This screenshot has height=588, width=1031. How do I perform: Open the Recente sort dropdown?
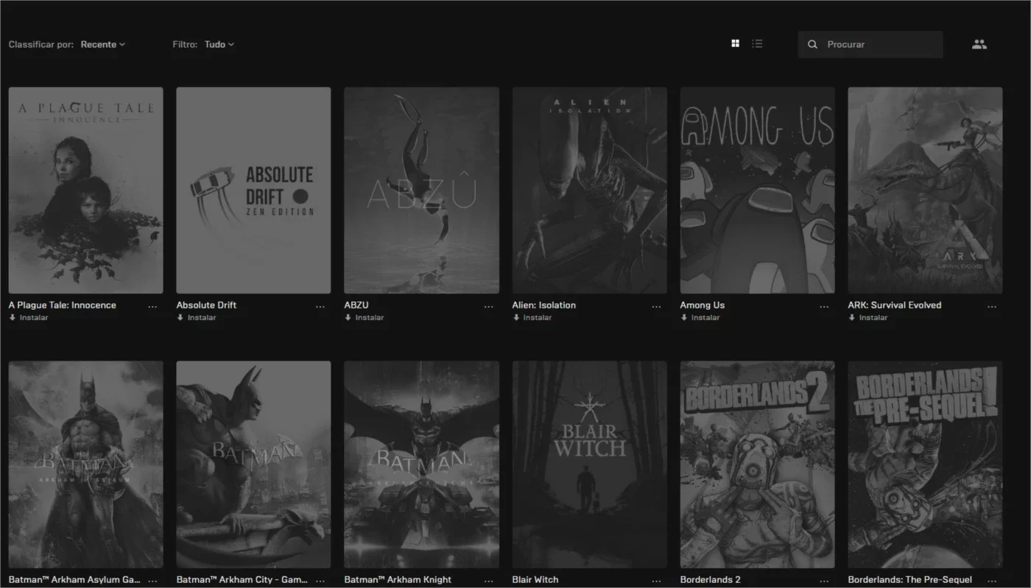[103, 44]
